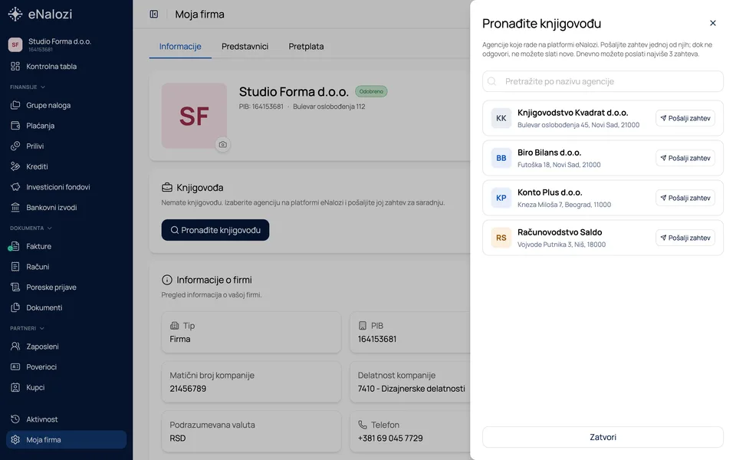736x460 pixels.
Task: Toggle the sidebar collapse icon
Action: coord(154,14)
